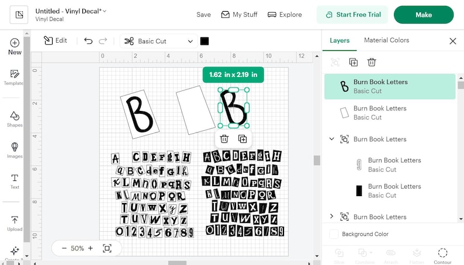Select the black rectangle Burn Book Letters layer
The height and width of the screenshot is (265, 464).
[x=390, y=190]
